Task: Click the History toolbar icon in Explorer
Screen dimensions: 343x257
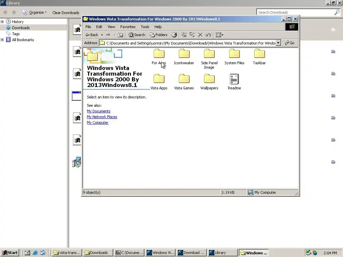Action: tap(174, 35)
